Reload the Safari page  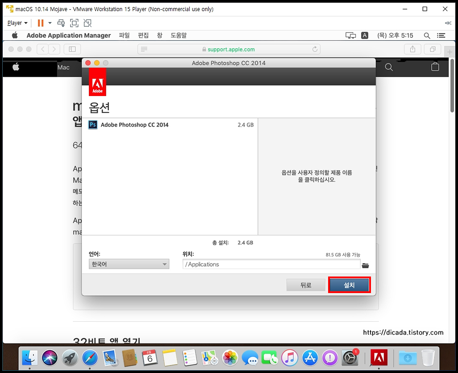pos(315,49)
